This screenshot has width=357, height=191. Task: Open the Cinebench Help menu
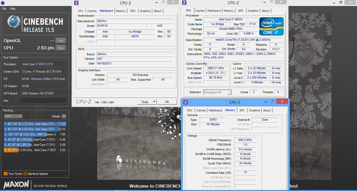(x=13, y=9)
